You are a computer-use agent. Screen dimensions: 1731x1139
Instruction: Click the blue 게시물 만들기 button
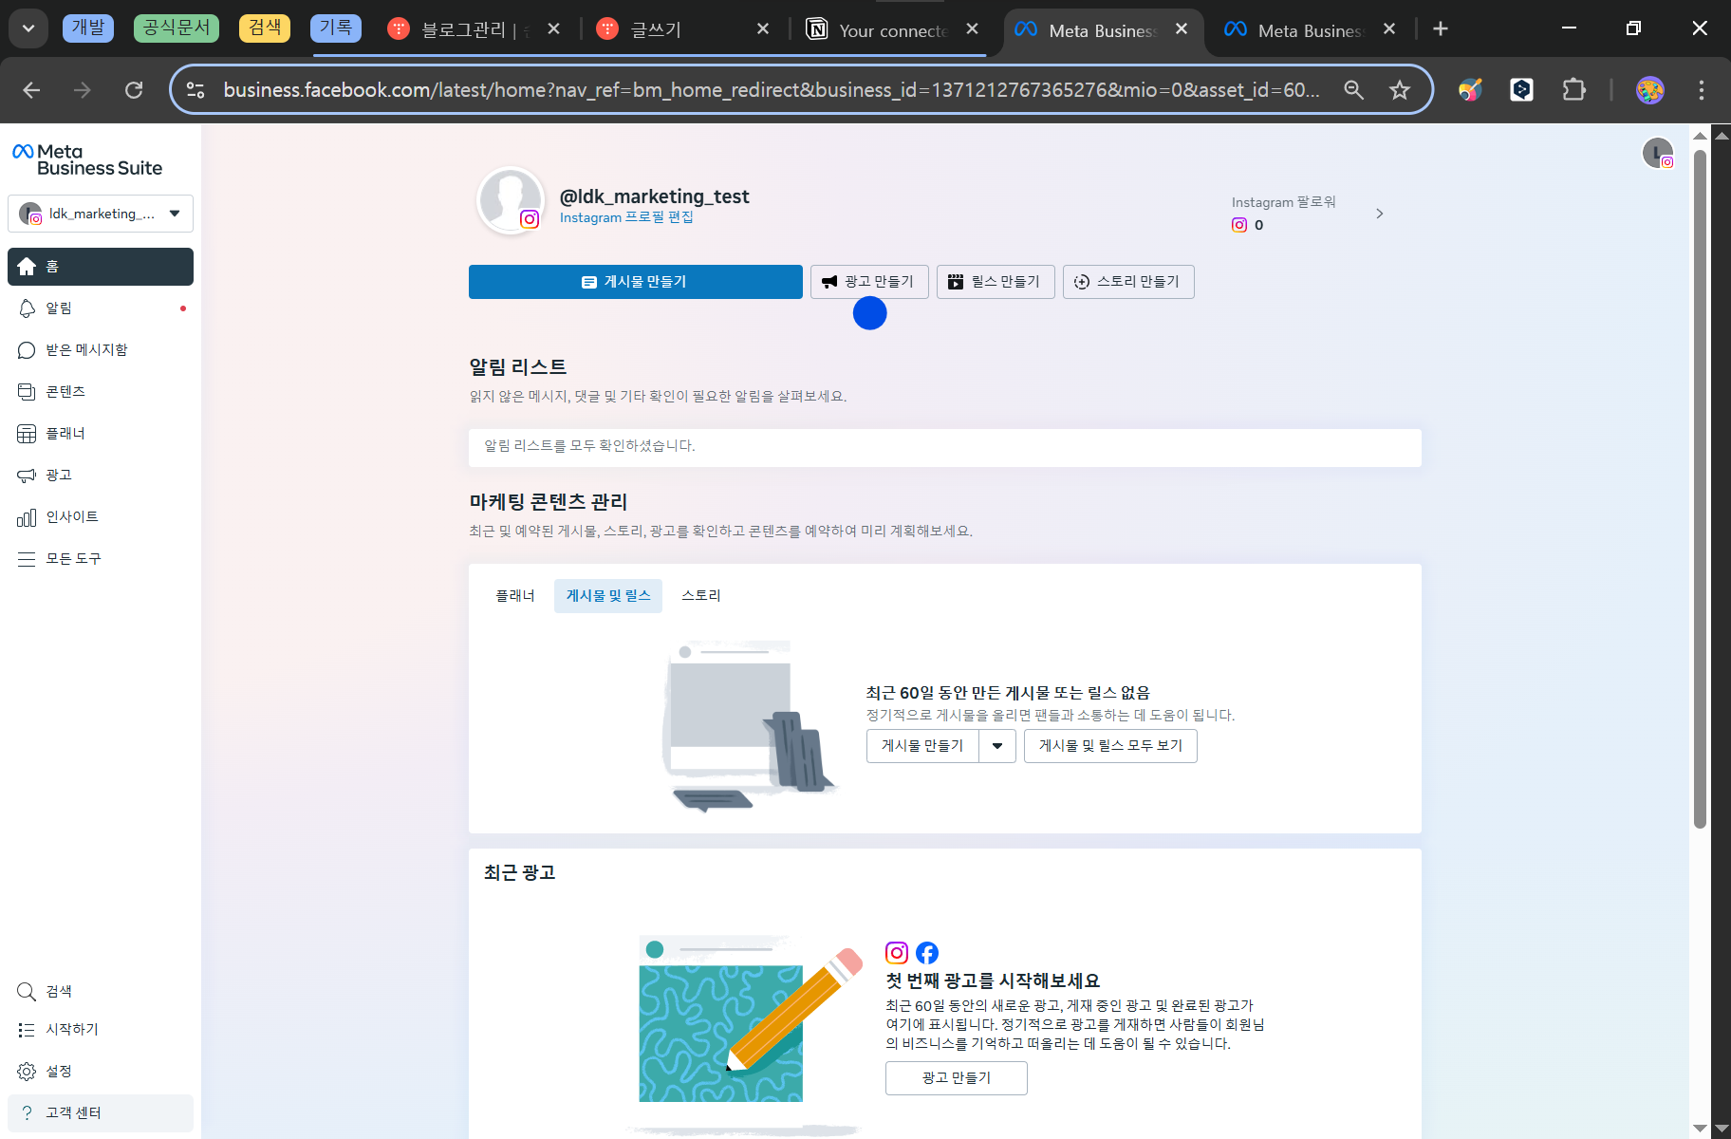click(636, 282)
